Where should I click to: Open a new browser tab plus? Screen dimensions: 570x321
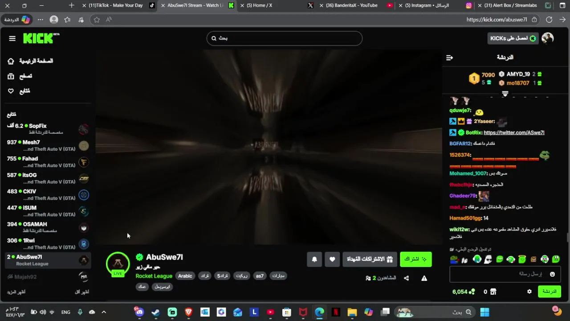pyautogui.click(x=72, y=5)
